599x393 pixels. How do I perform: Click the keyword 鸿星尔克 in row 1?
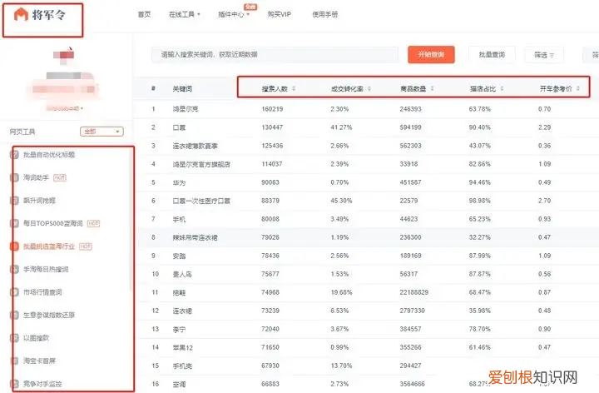(x=186, y=109)
